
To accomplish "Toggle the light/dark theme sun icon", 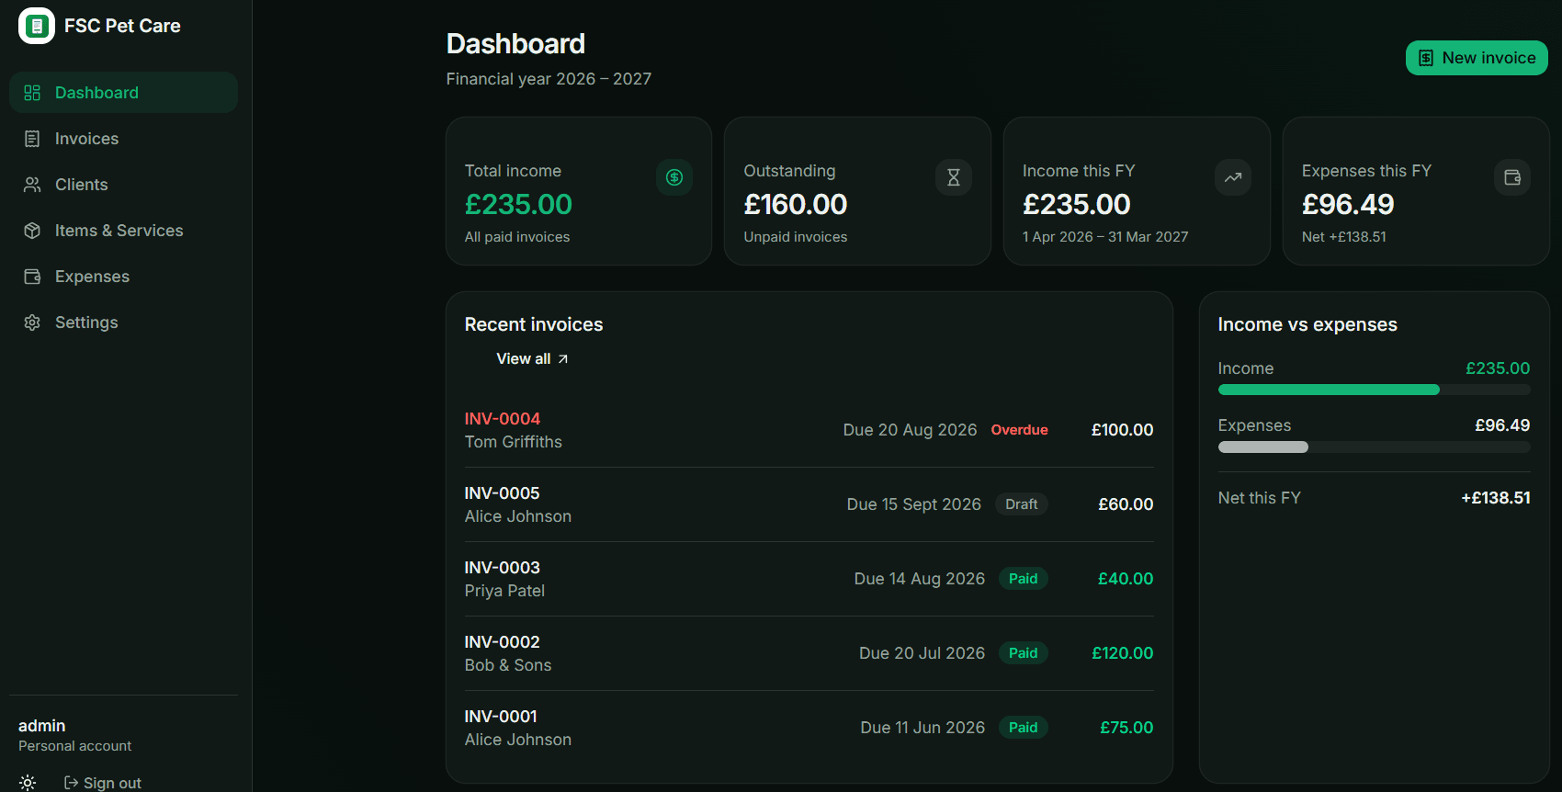I will 28,783.
